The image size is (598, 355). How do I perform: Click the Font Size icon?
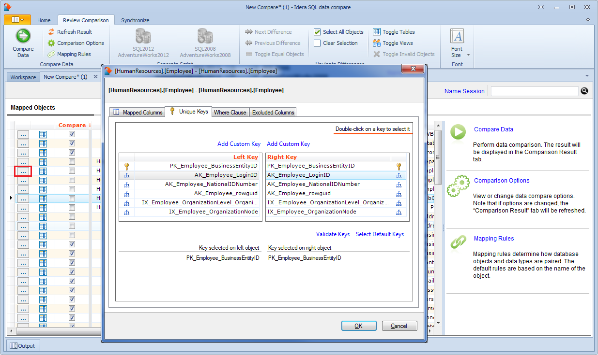click(457, 36)
